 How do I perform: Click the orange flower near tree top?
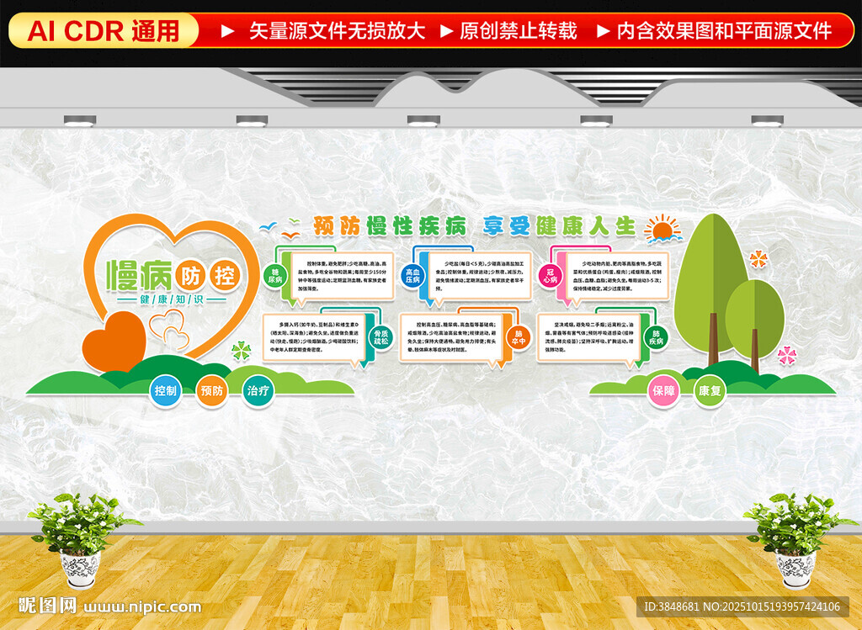(x=758, y=259)
